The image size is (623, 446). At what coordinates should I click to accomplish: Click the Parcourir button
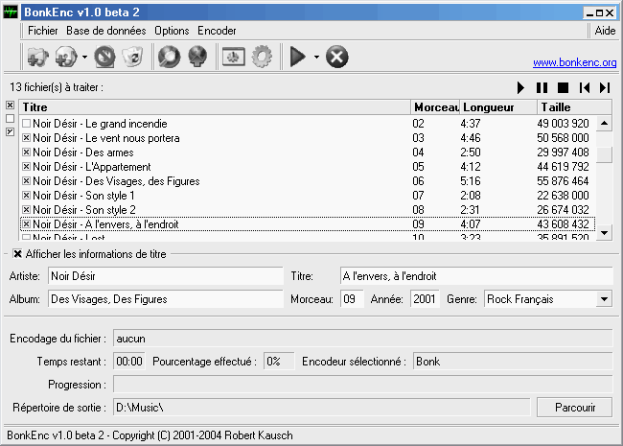pyautogui.click(x=574, y=408)
